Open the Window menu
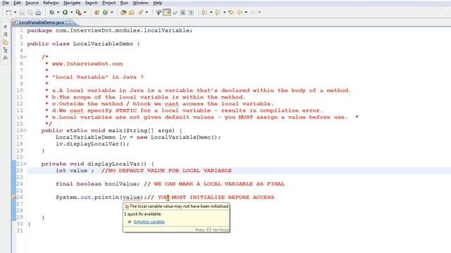This screenshot has width=451, height=253. tap(141, 3)
